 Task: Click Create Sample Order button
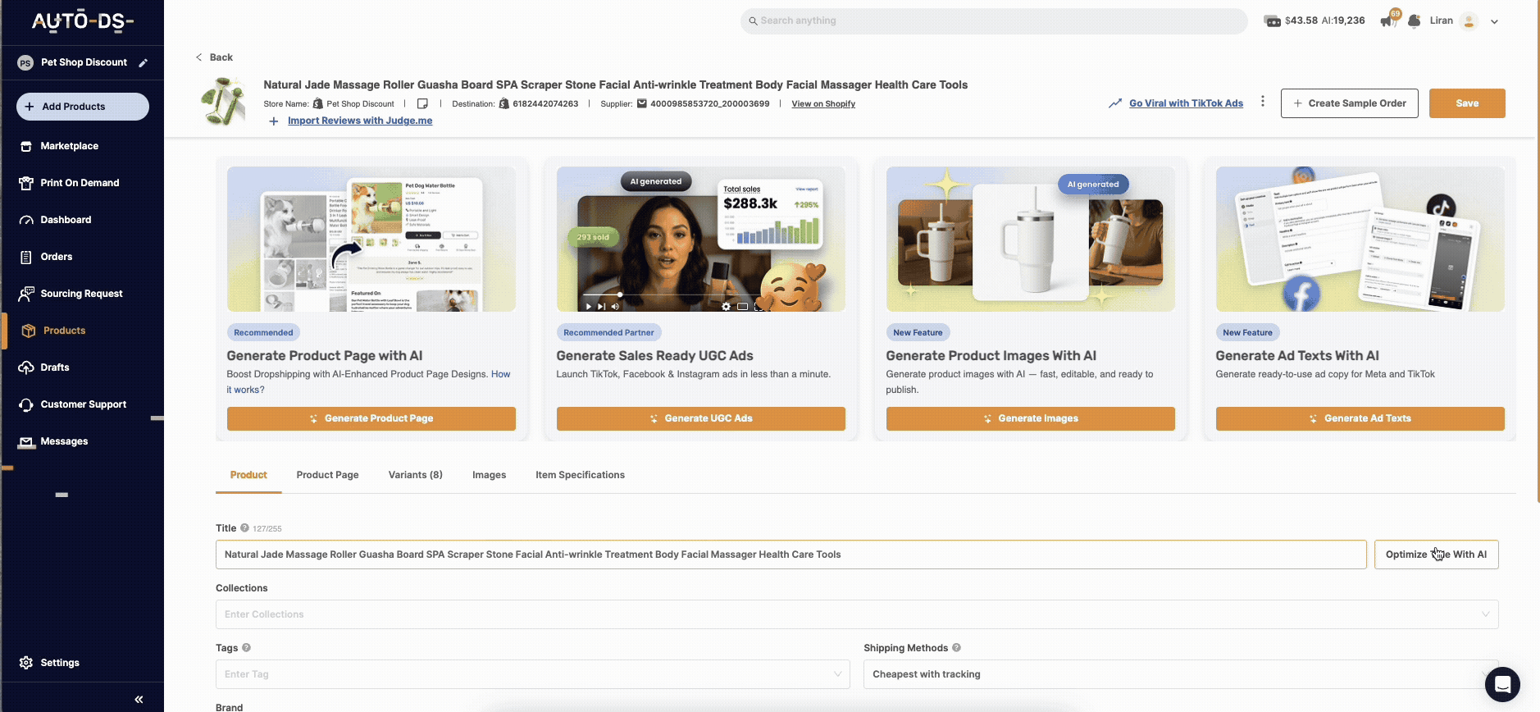pyautogui.click(x=1349, y=103)
